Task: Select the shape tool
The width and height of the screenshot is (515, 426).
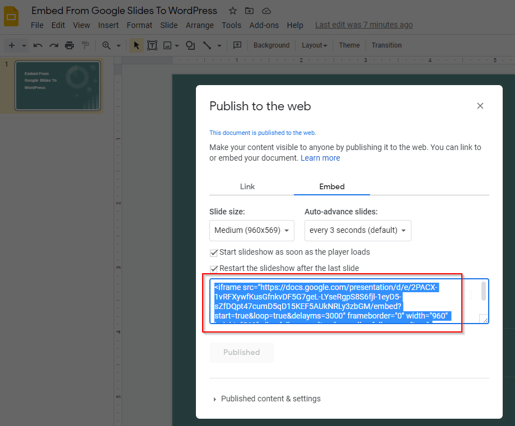Action: 190,45
